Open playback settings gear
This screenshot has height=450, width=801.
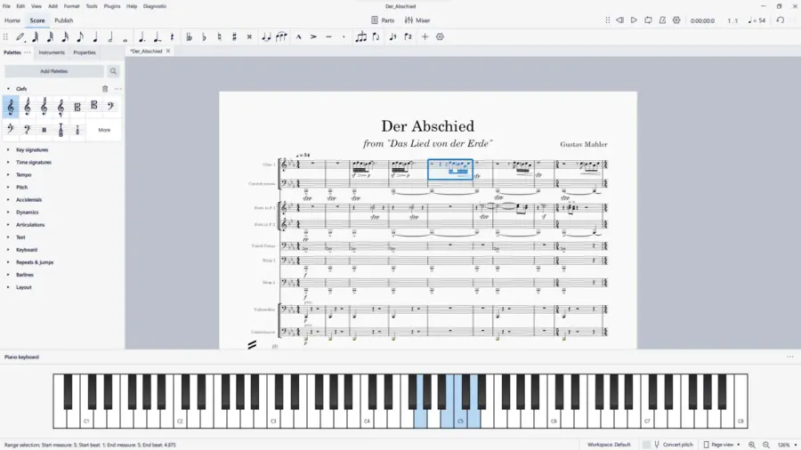(x=676, y=20)
